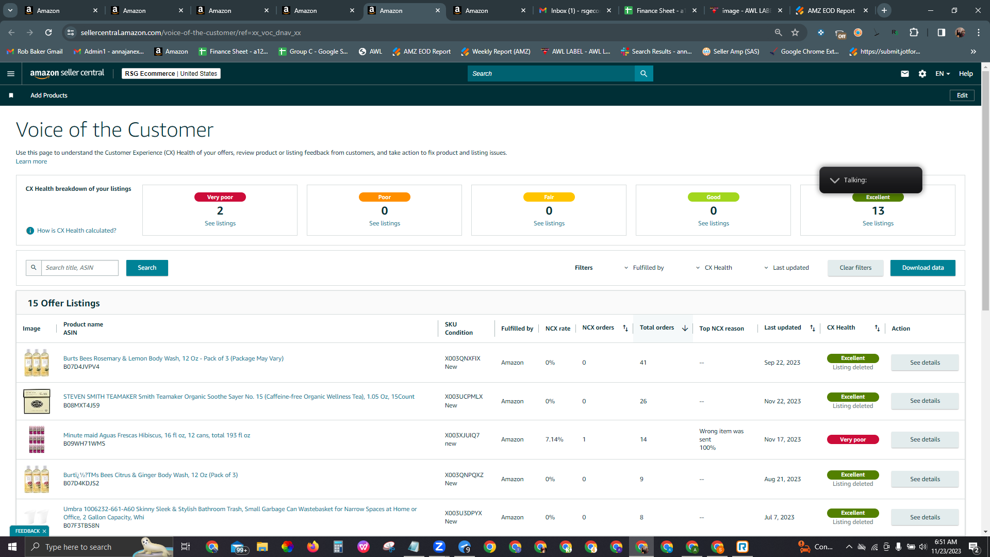Open the messages envelope icon
The width and height of the screenshot is (990, 557).
click(x=904, y=74)
